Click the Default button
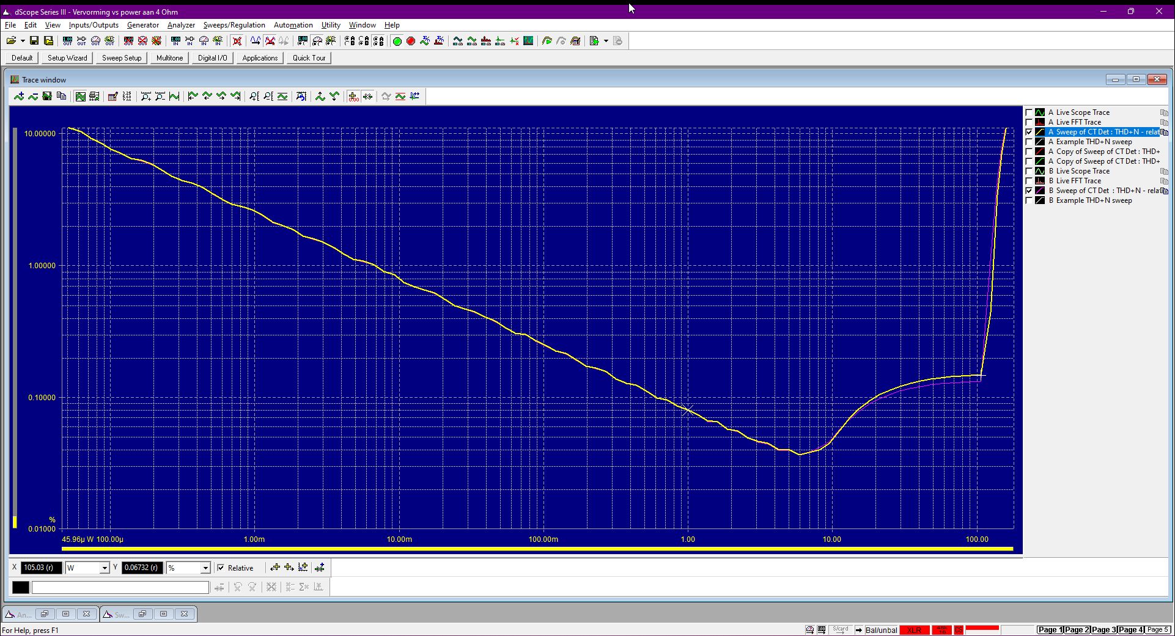Viewport: 1175px width, 636px height. pyautogui.click(x=22, y=58)
